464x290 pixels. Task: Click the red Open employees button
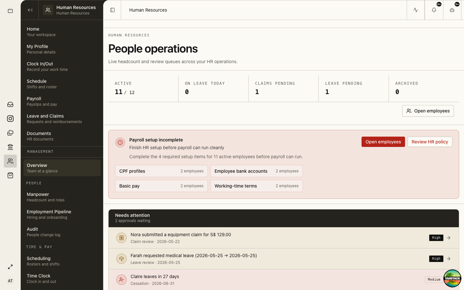[383, 142]
